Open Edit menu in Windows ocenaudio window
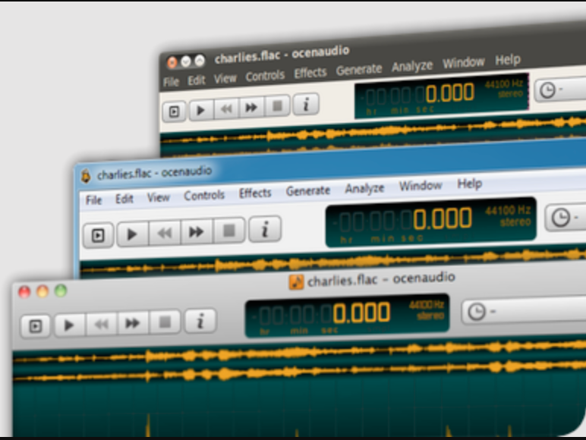The width and height of the screenshot is (586, 440). pos(124,199)
